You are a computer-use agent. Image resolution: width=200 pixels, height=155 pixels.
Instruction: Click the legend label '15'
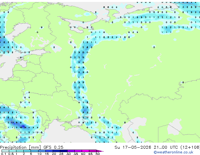(47, 154)
